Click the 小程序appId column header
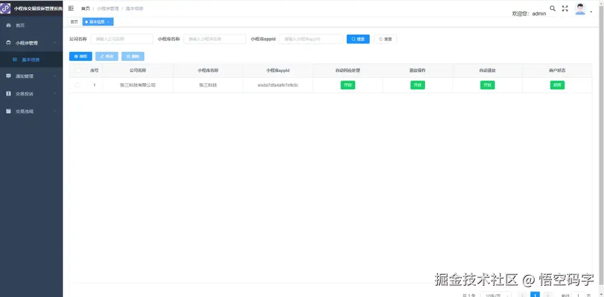Viewport: 604px width, 297px height. [278, 70]
